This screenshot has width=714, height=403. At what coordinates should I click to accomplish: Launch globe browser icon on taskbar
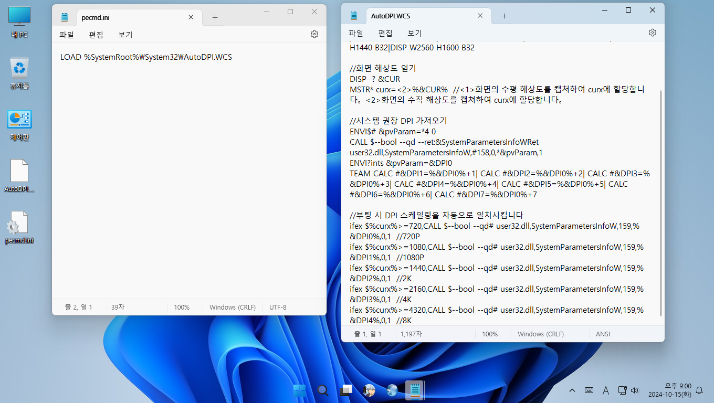(x=392, y=390)
